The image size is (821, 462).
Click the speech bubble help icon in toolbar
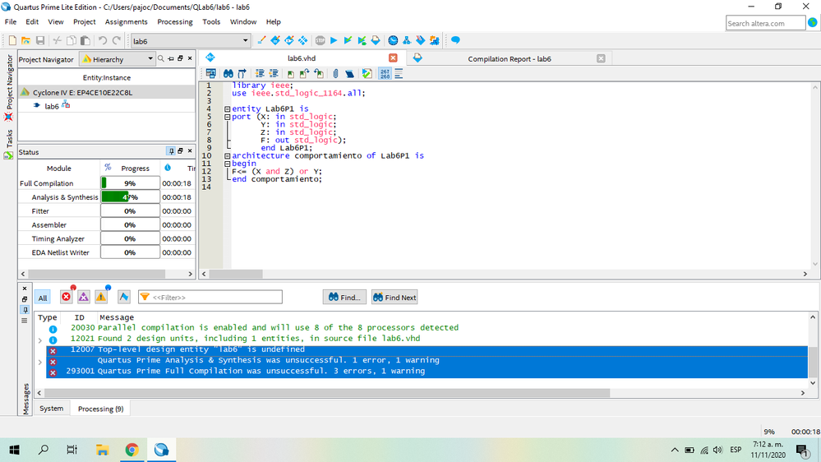[x=455, y=40]
